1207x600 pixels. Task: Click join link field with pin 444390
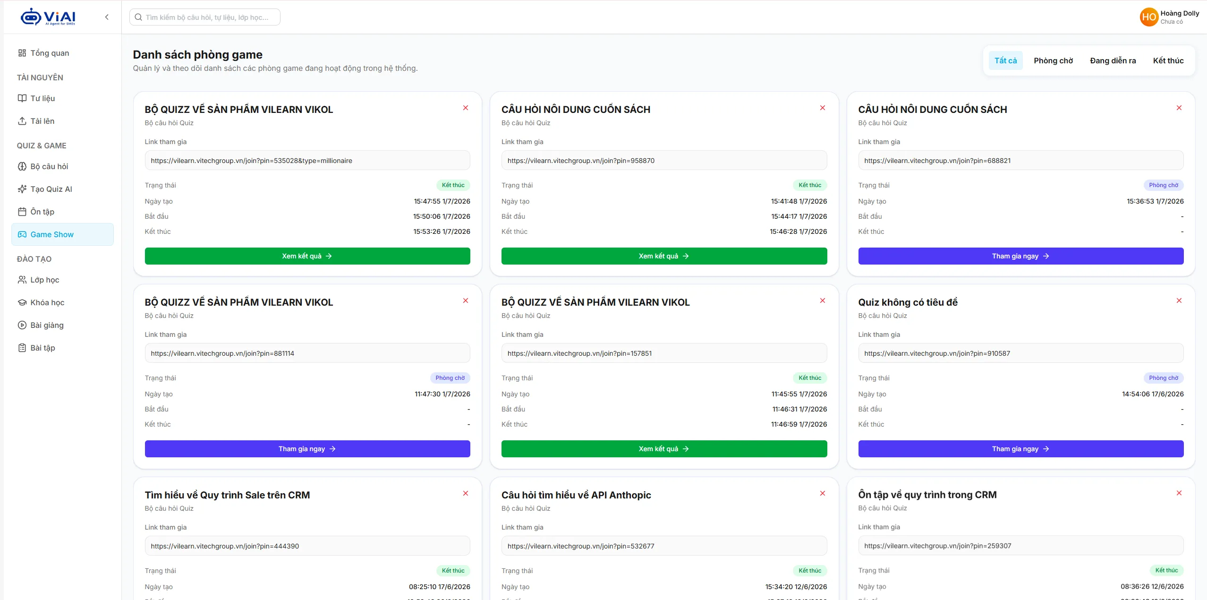pyautogui.click(x=307, y=546)
